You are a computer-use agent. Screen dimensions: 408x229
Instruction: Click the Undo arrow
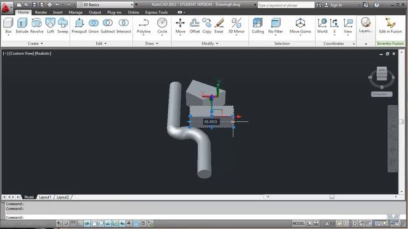pyautogui.click(x=57, y=4)
